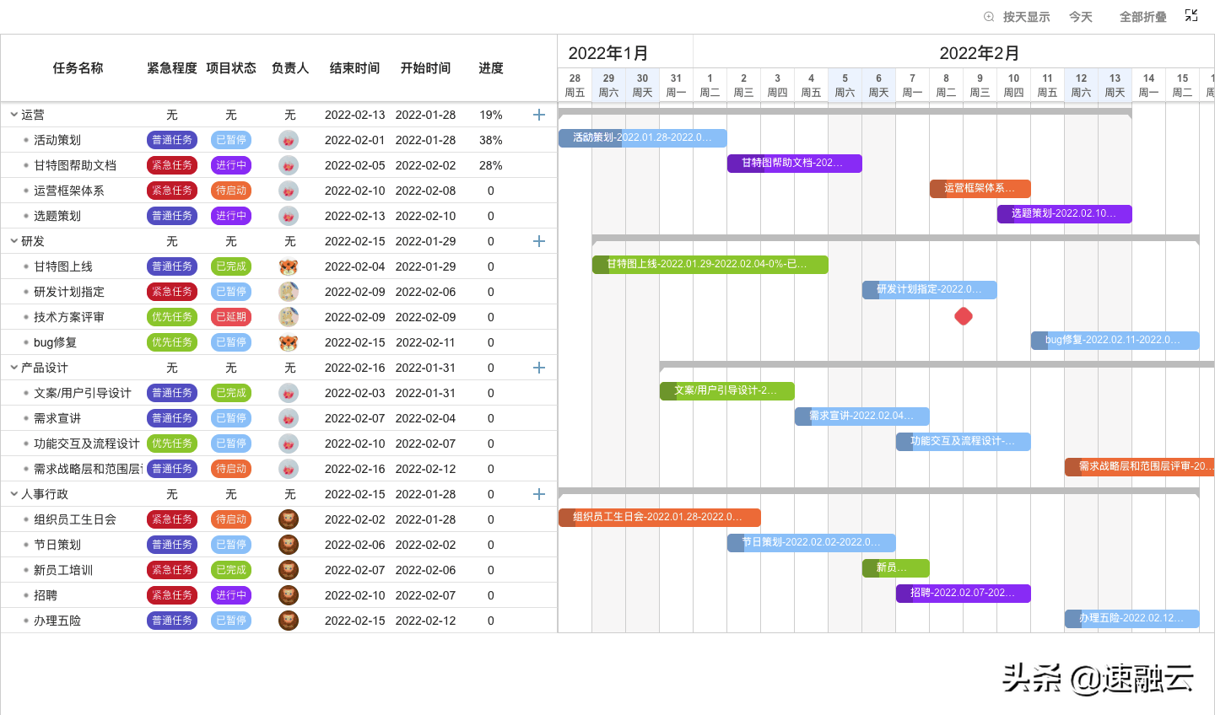Sort by 任务名称 column header
Image resolution: width=1215 pixels, height=715 pixels.
(78, 68)
